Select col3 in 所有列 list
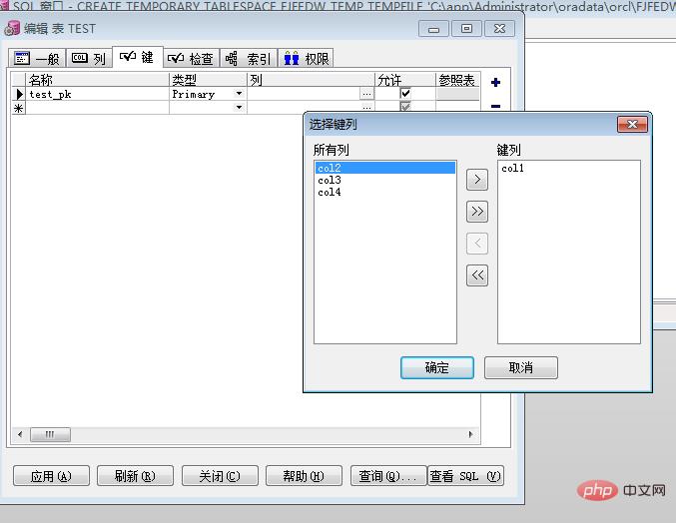The height and width of the screenshot is (523, 676). point(330,181)
